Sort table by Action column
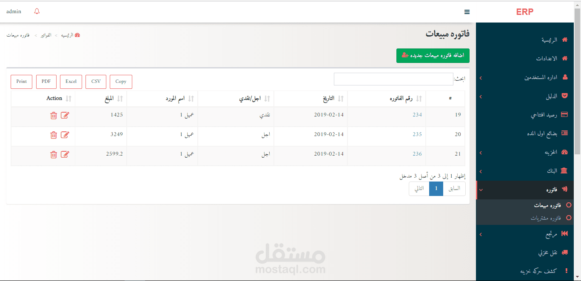The width and height of the screenshot is (581, 281). pos(43,99)
